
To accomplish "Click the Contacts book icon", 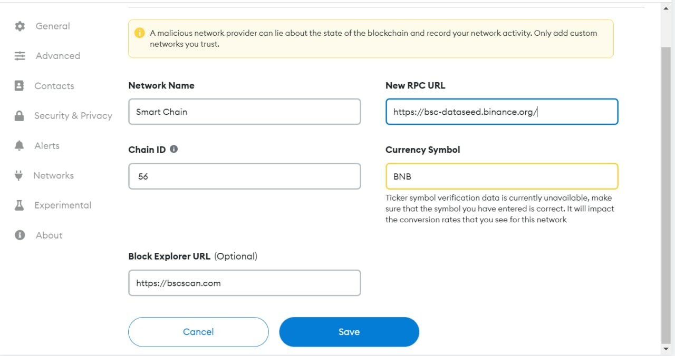I will 20,86.
